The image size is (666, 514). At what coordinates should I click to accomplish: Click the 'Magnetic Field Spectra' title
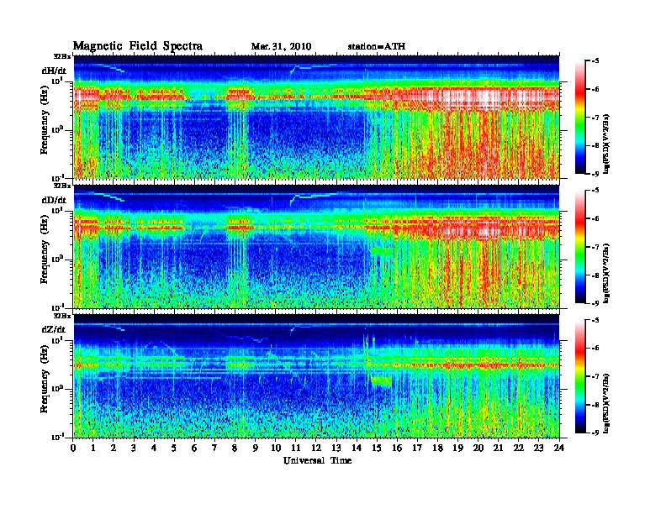tap(138, 46)
